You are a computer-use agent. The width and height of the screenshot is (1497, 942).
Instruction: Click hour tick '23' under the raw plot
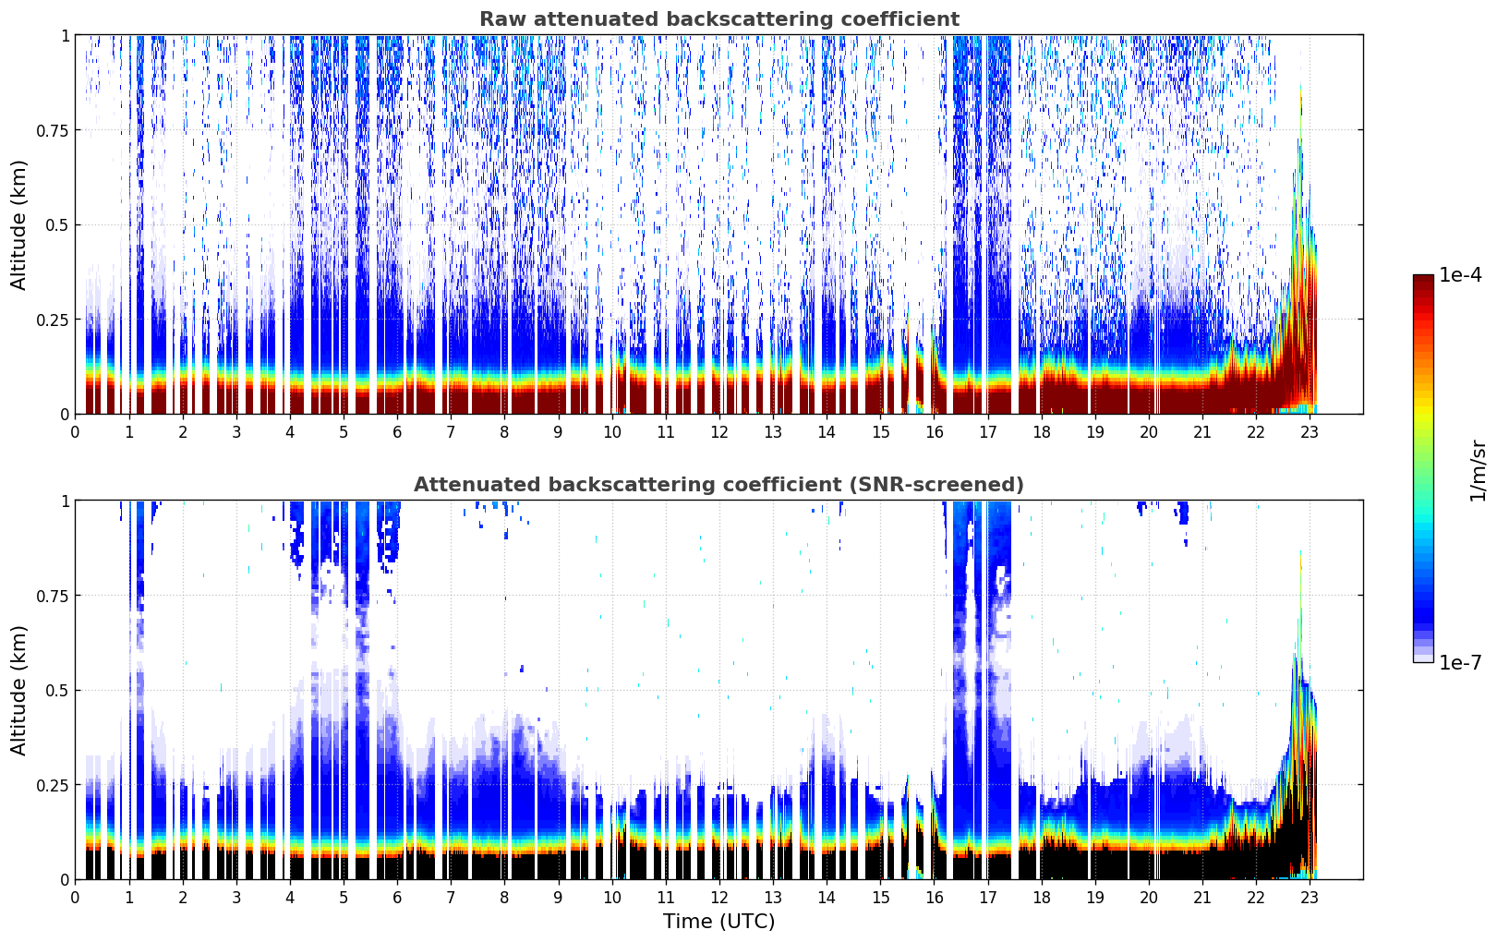(1310, 431)
